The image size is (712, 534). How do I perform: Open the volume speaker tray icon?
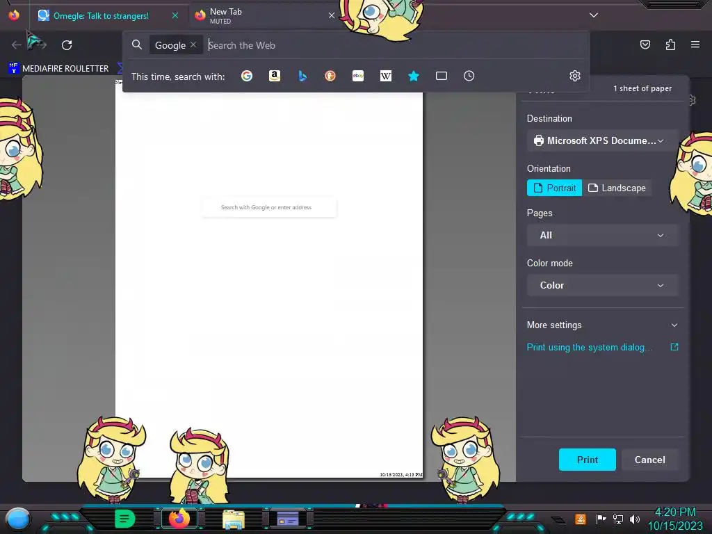[635, 519]
